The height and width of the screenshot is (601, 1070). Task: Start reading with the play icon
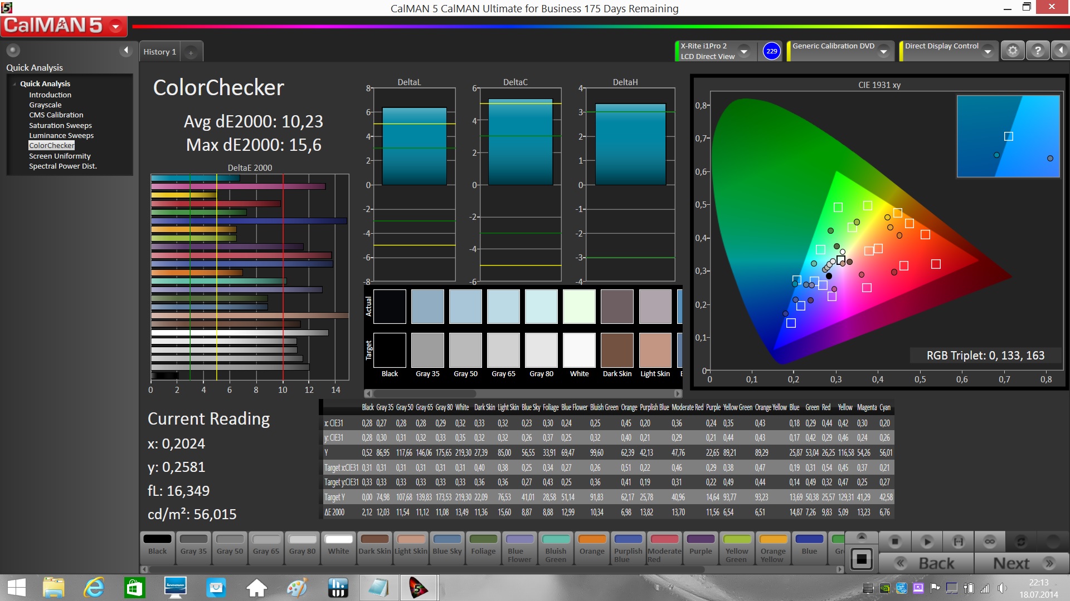pos(927,541)
